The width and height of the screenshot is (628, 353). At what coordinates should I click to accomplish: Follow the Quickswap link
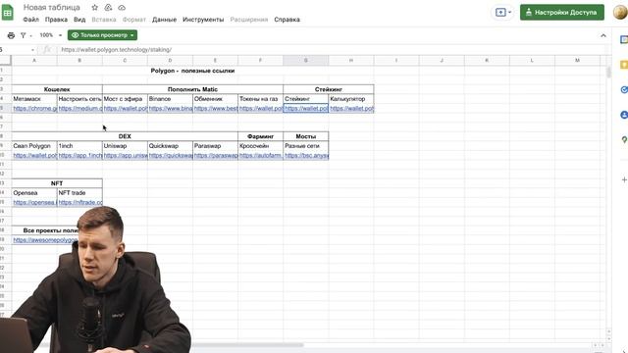[x=170, y=155]
